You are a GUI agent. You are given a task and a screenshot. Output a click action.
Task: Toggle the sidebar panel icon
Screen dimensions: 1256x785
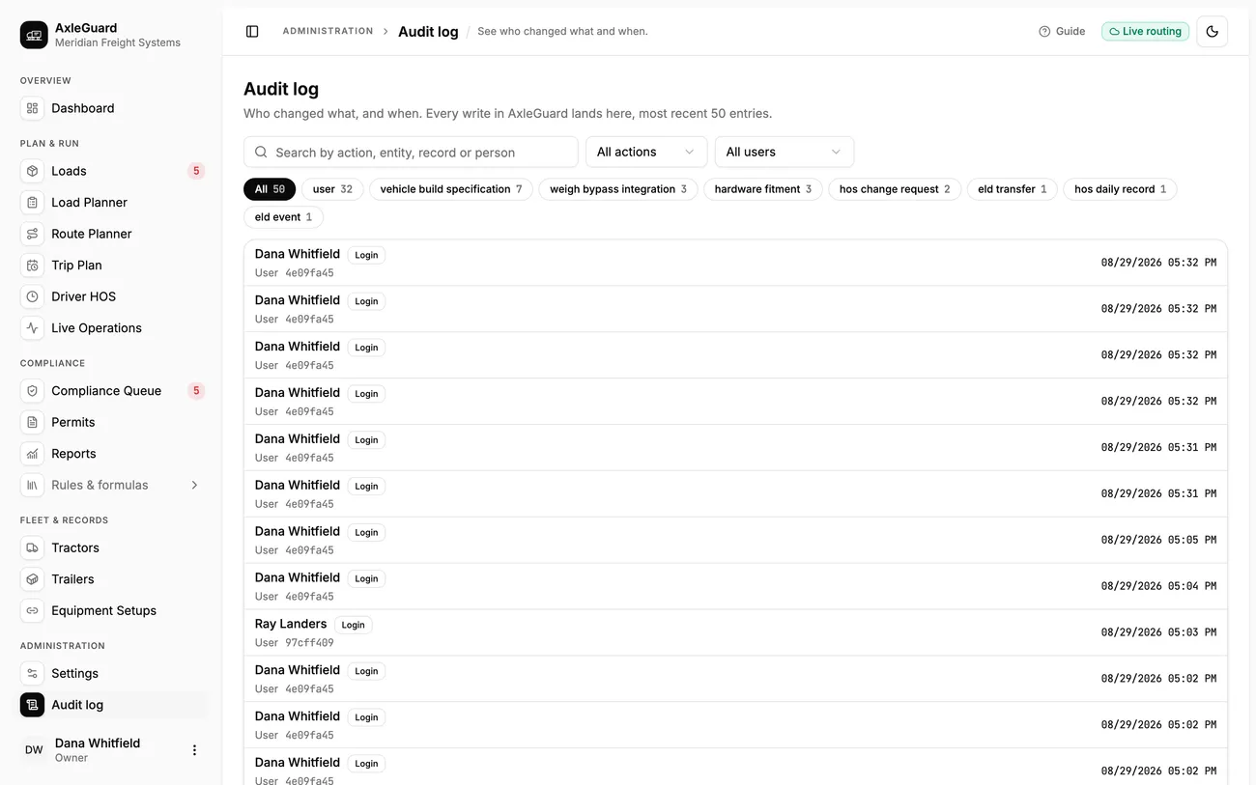pos(252,32)
